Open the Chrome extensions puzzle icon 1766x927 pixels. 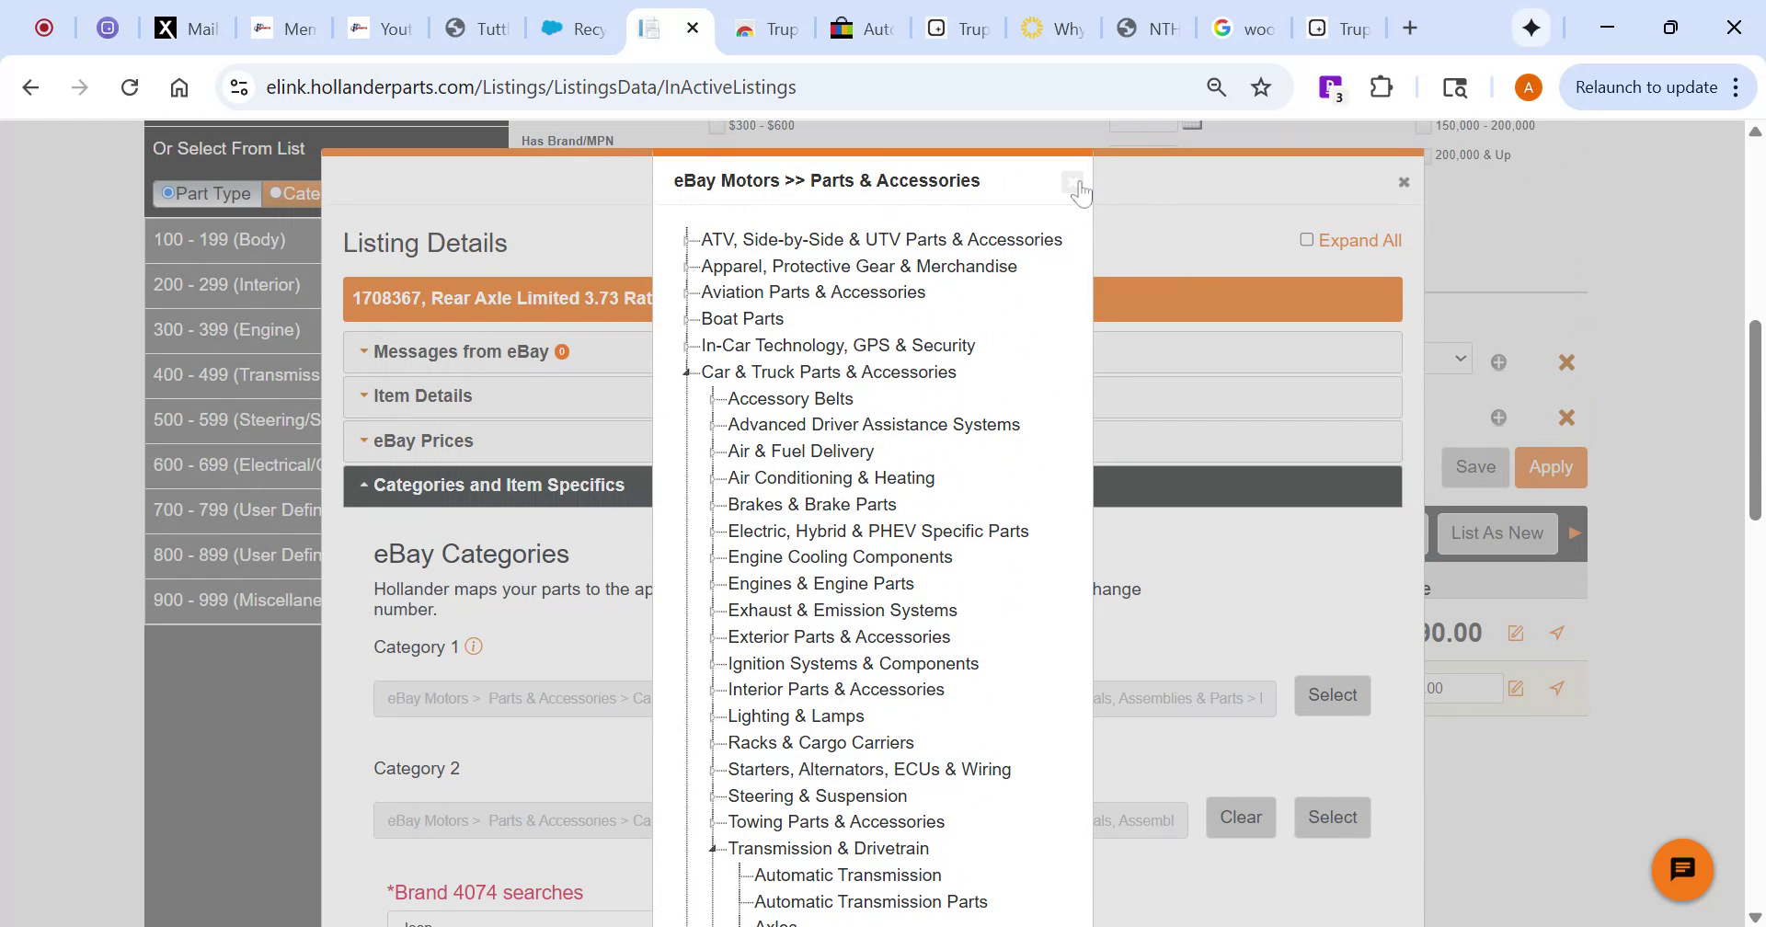(x=1381, y=86)
